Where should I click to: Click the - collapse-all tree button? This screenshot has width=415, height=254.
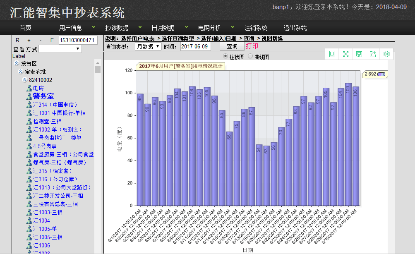41,40
